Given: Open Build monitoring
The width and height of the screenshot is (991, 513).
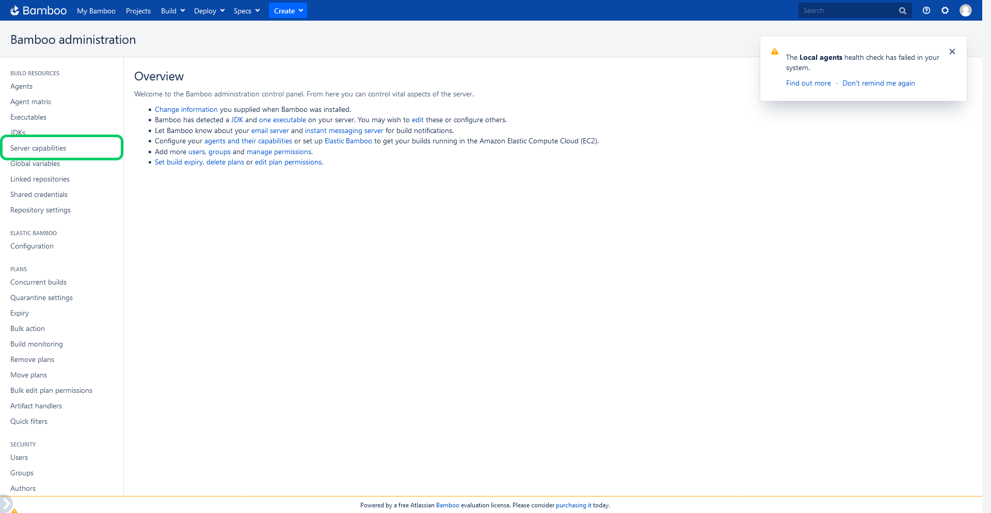Looking at the screenshot, I should pyautogui.click(x=37, y=344).
